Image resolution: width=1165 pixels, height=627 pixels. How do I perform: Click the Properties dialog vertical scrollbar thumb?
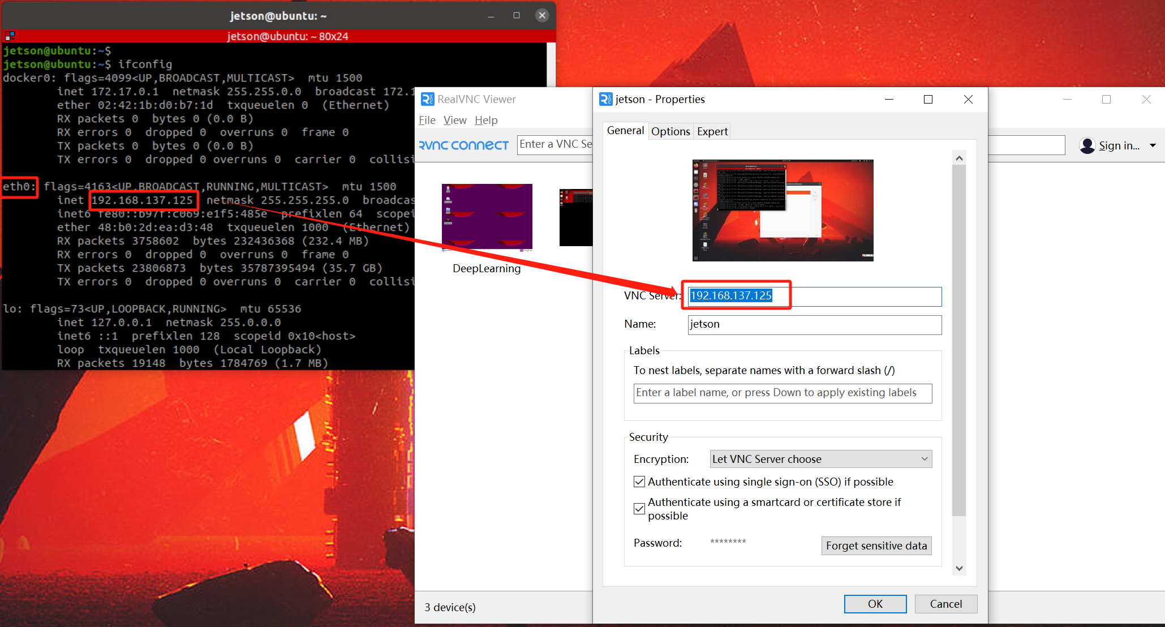coord(959,341)
